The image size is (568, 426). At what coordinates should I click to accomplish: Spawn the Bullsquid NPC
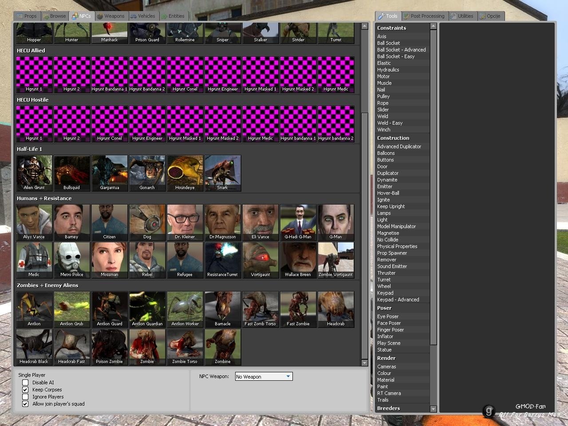(72, 173)
